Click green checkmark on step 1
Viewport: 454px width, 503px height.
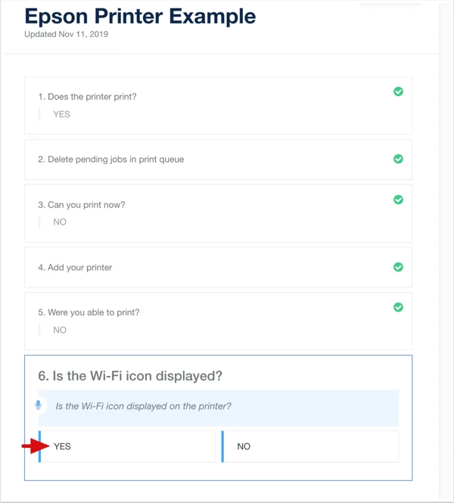(x=398, y=92)
